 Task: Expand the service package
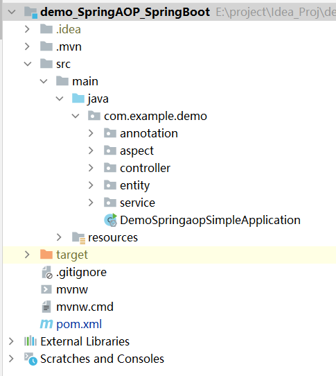91,203
